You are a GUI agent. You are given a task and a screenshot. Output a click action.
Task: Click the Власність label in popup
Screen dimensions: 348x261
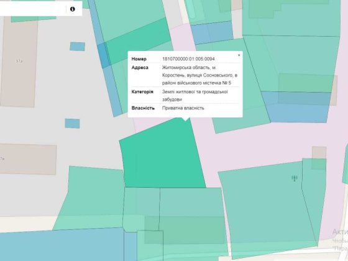[x=143, y=108]
